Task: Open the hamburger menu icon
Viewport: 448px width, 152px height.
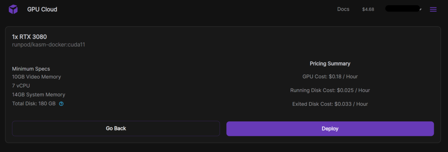Action: 433,9
